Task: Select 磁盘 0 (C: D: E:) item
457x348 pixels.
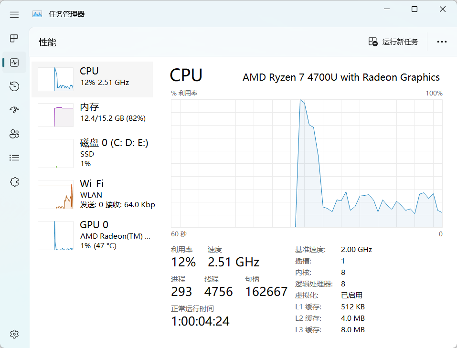Action: tap(92, 153)
